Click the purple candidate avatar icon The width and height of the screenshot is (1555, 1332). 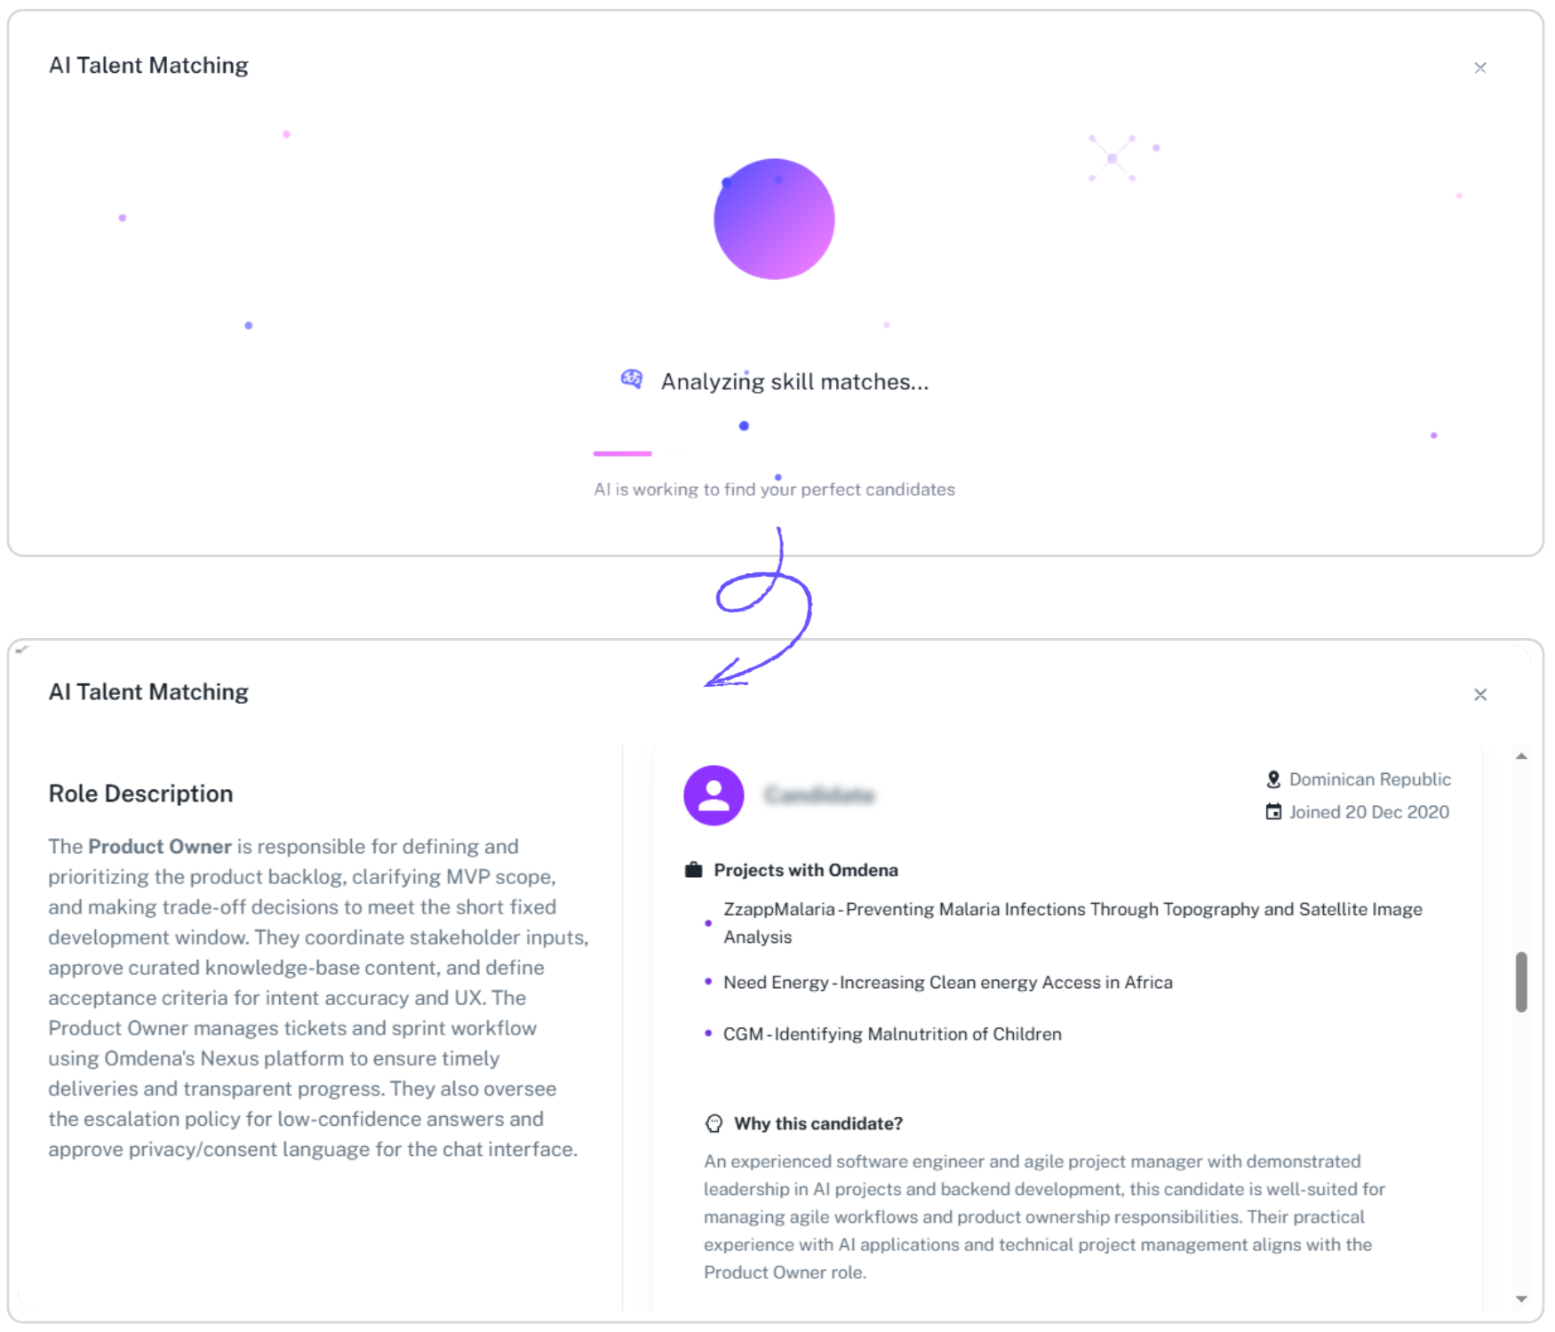tap(713, 795)
